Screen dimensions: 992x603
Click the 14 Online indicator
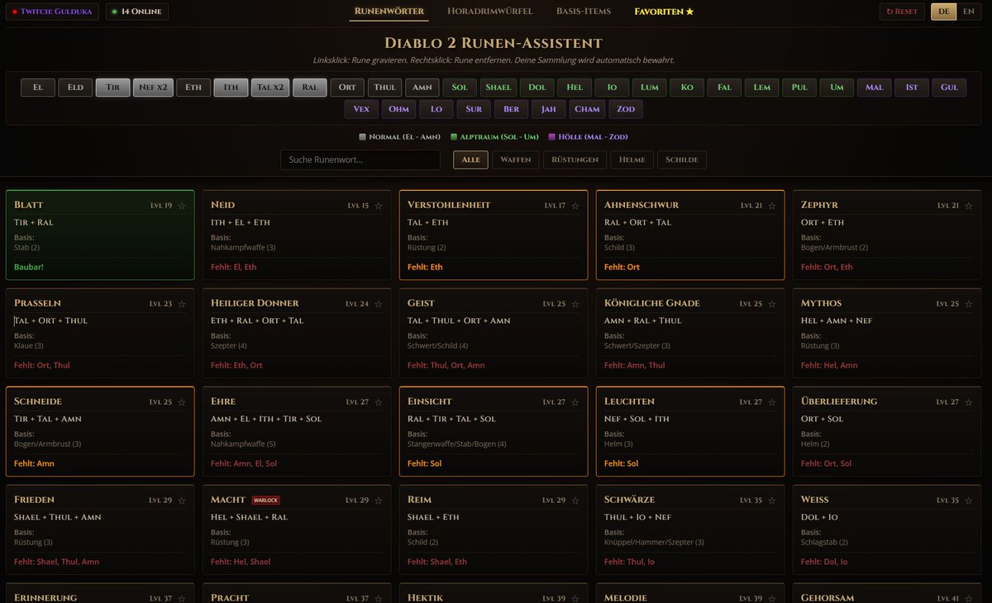tap(137, 12)
